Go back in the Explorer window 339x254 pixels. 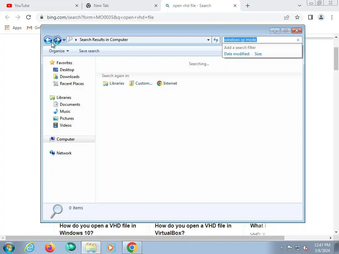point(48,40)
